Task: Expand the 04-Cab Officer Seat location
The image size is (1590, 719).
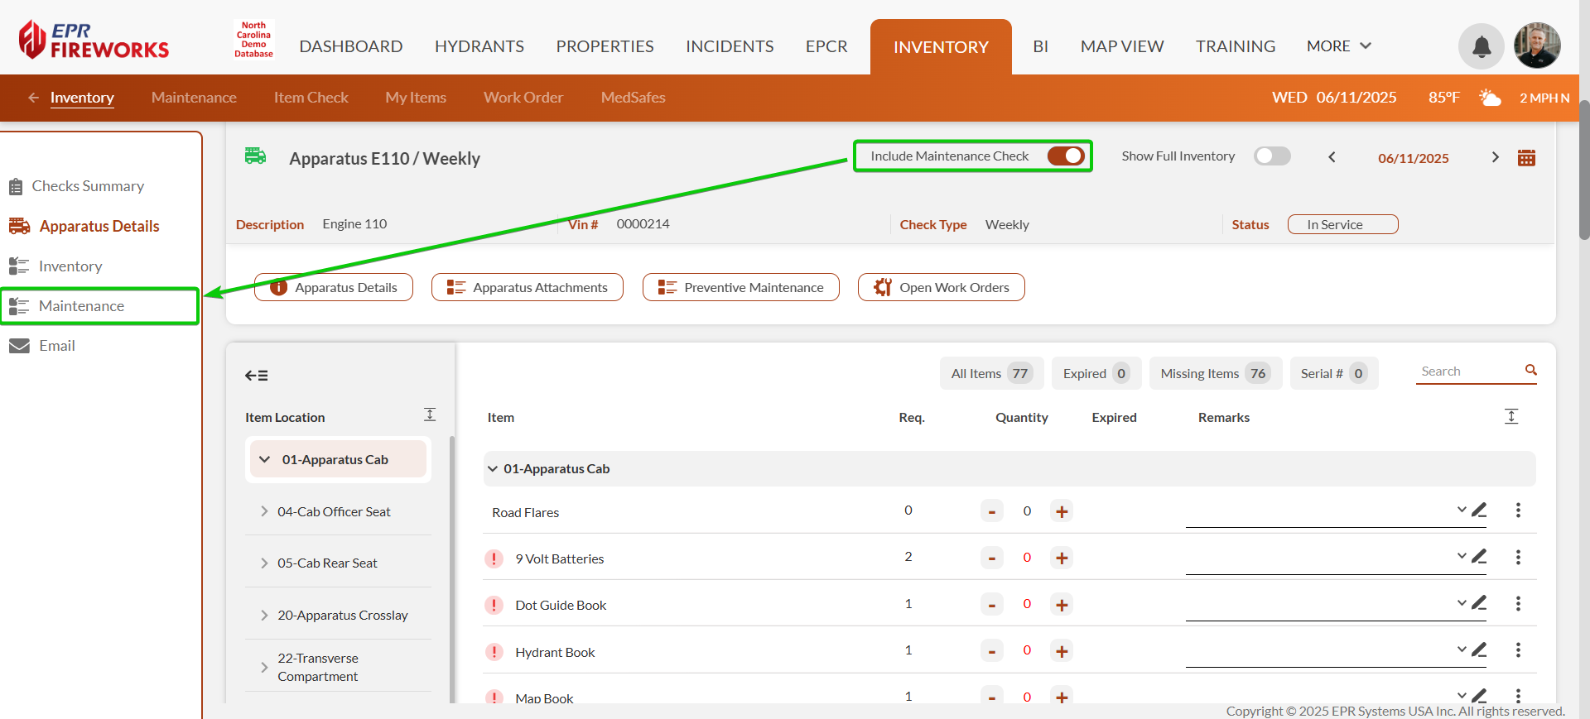Action: (x=264, y=511)
